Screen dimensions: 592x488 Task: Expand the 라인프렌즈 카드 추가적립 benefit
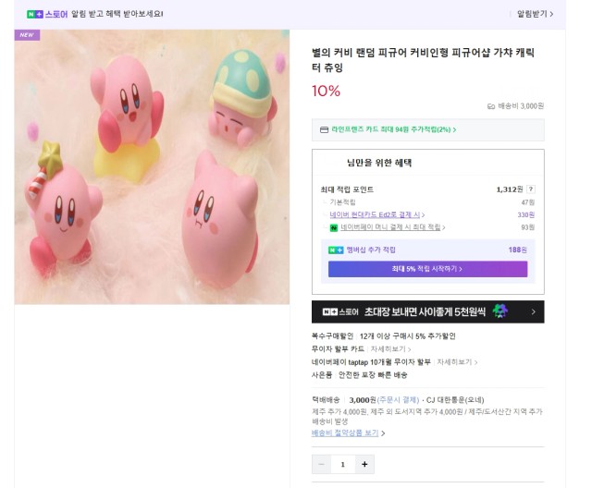tap(393, 129)
